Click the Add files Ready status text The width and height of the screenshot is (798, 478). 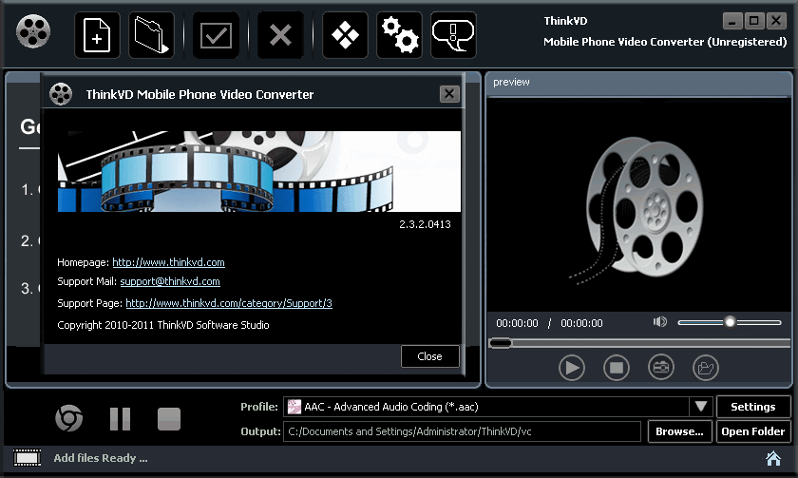tap(101, 458)
